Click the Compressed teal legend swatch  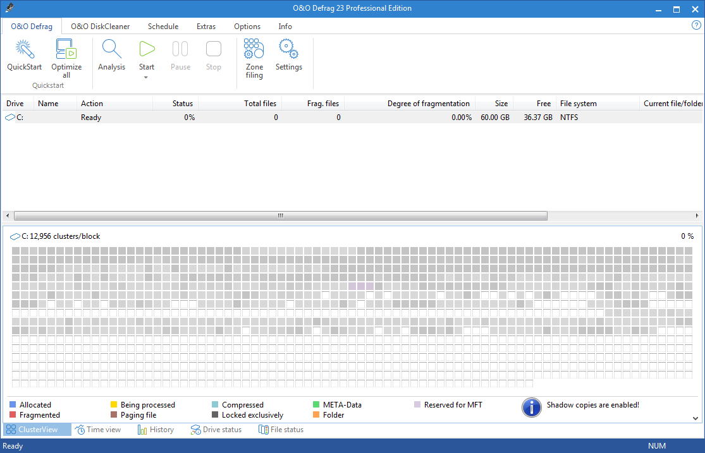pos(215,404)
